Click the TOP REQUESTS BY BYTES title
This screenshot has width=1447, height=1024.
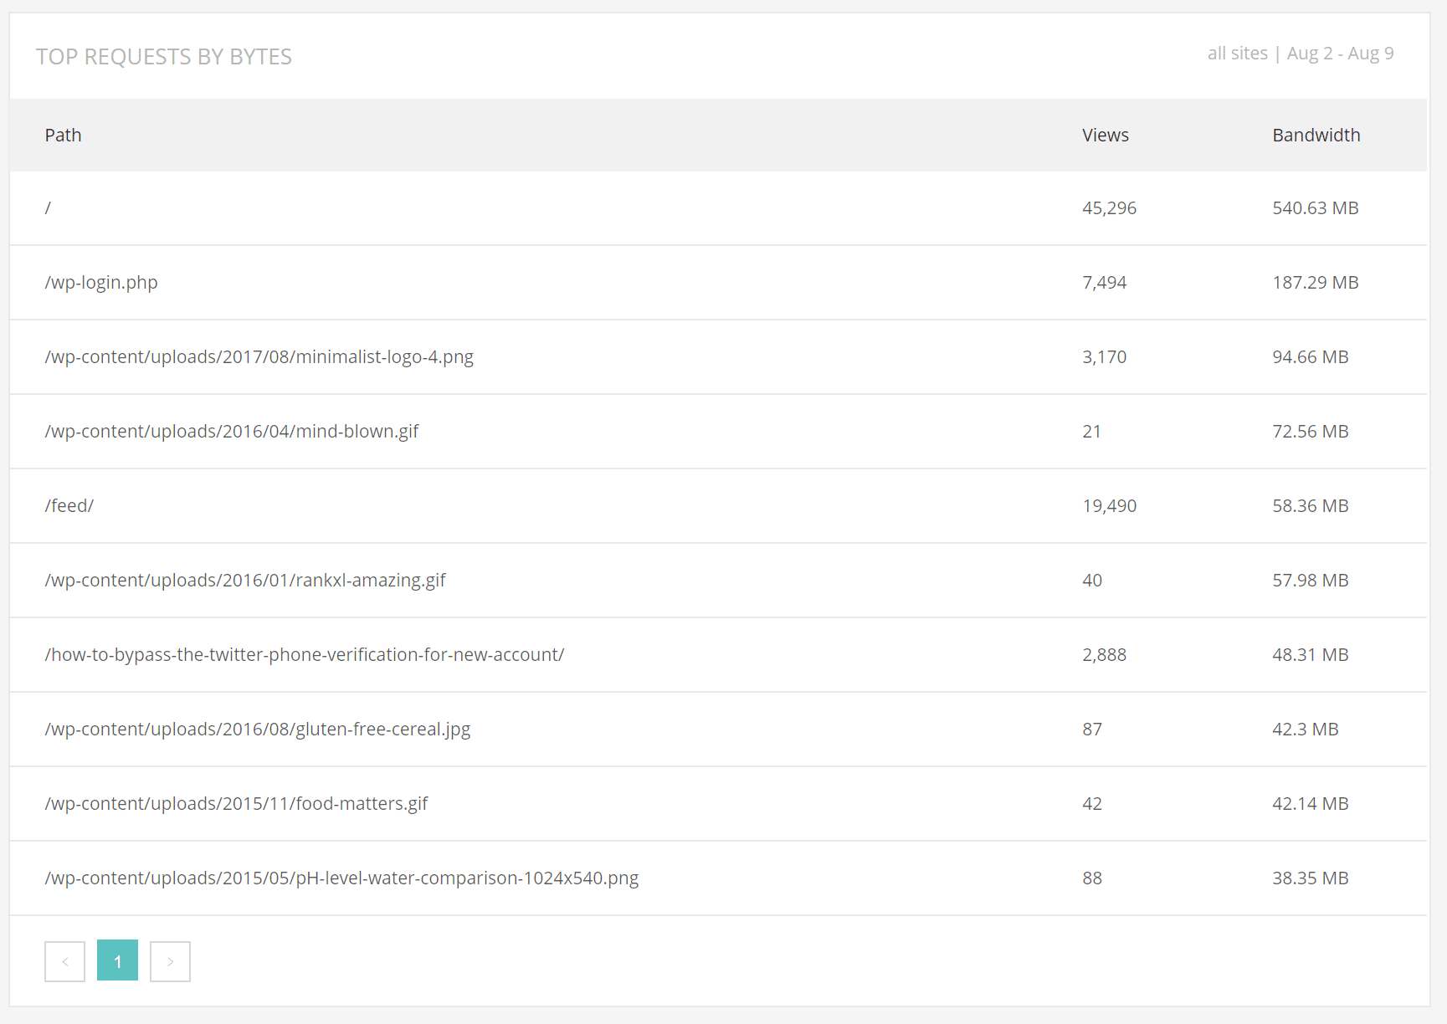tap(164, 57)
